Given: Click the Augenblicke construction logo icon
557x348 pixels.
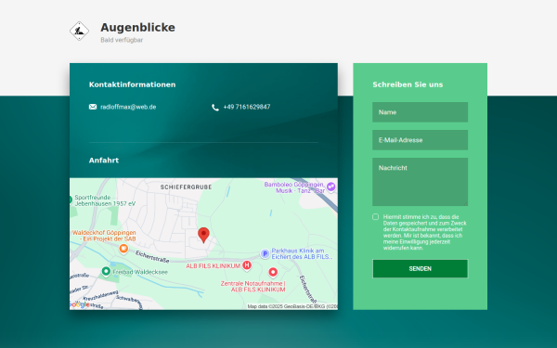Looking at the screenshot, I should 79,31.
